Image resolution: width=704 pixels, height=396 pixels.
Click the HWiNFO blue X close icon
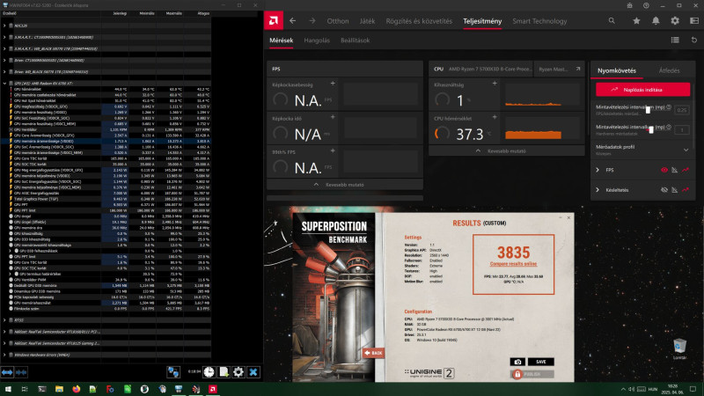click(x=253, y=372)
